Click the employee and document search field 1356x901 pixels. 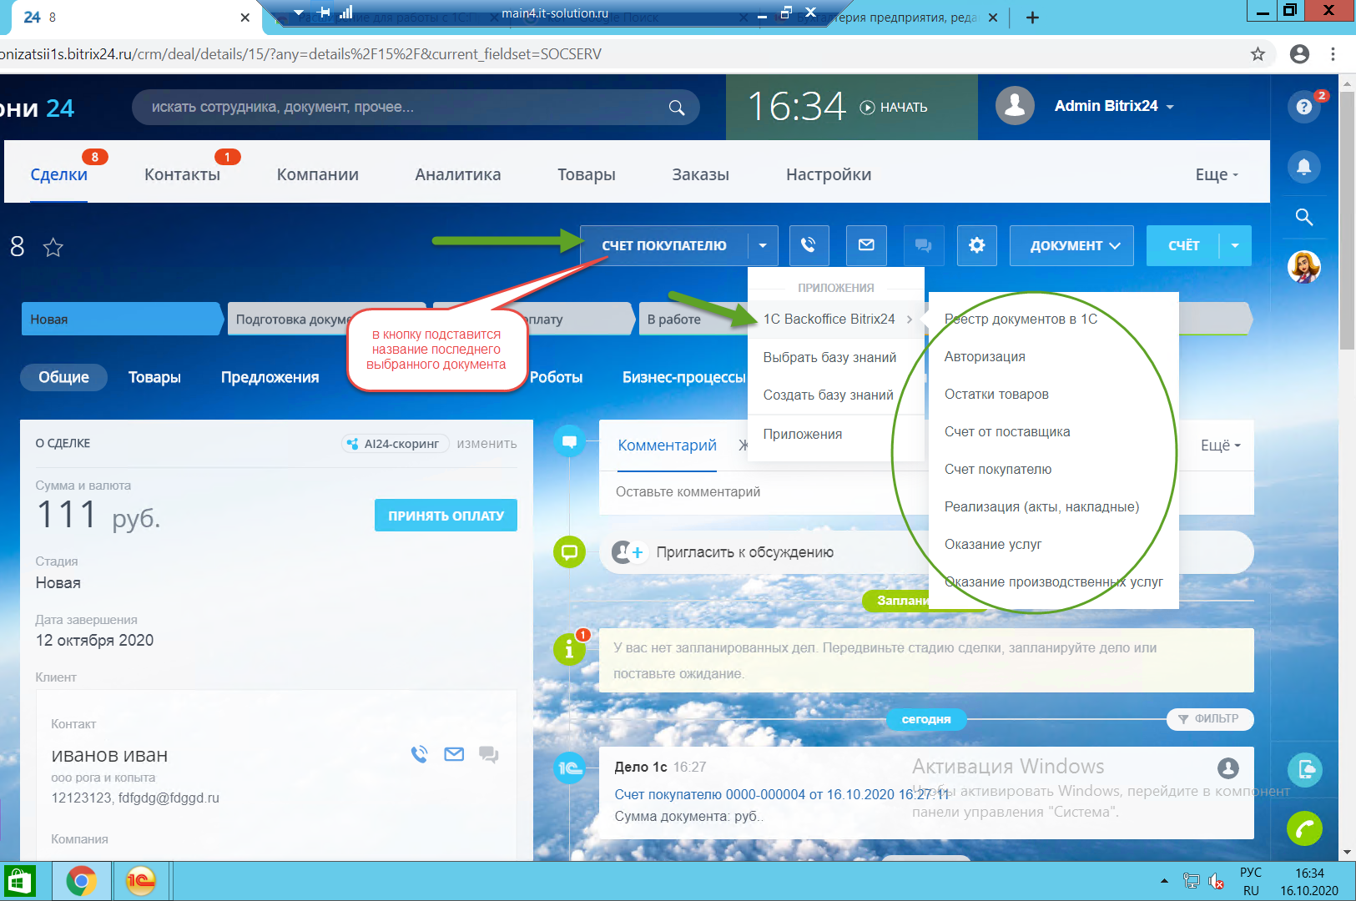click(416, 108)
